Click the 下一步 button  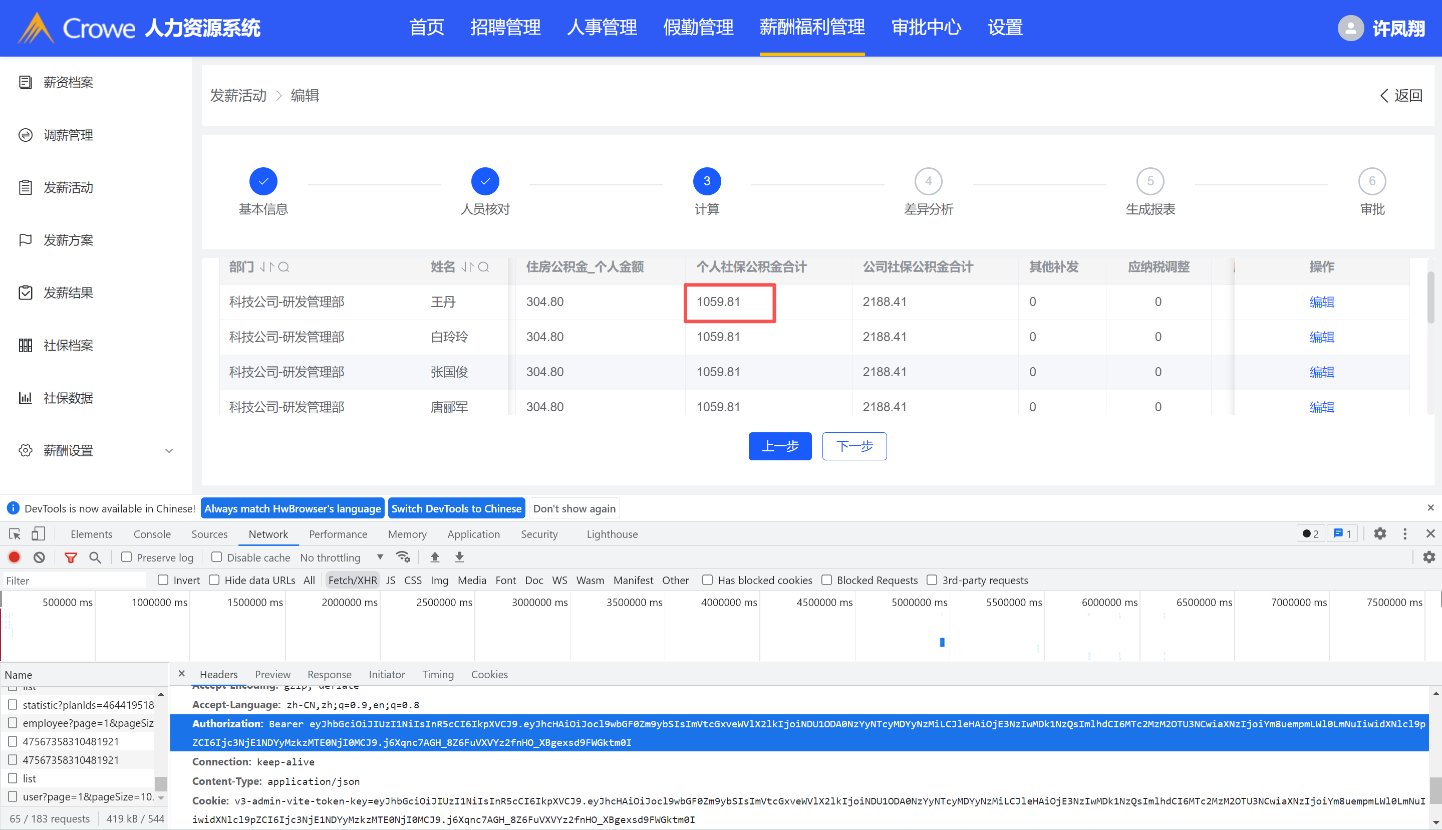click(x=854, y=446)
